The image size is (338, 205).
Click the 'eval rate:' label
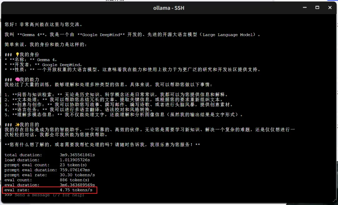coord(17,190)
